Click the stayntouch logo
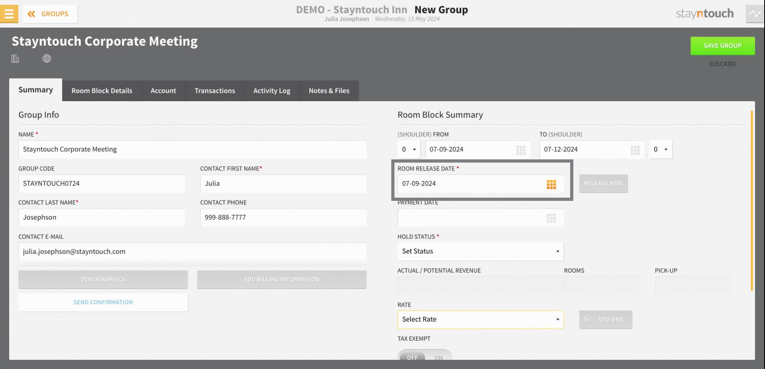The width and height of the screenshot is (765, 369). [x=704, y=14]
